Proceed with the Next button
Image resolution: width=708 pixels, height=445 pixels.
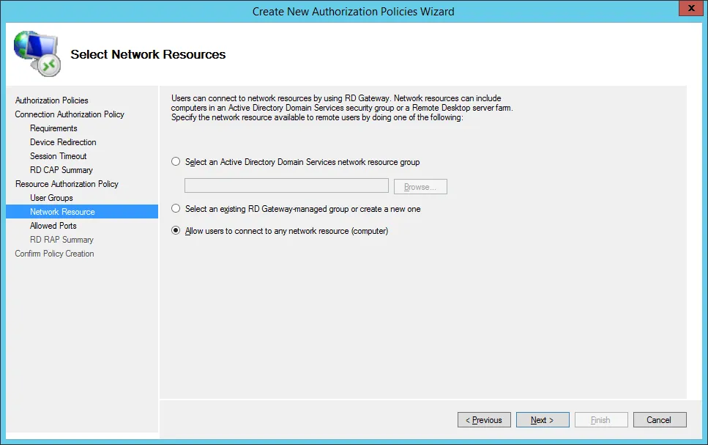coord(543,420)
